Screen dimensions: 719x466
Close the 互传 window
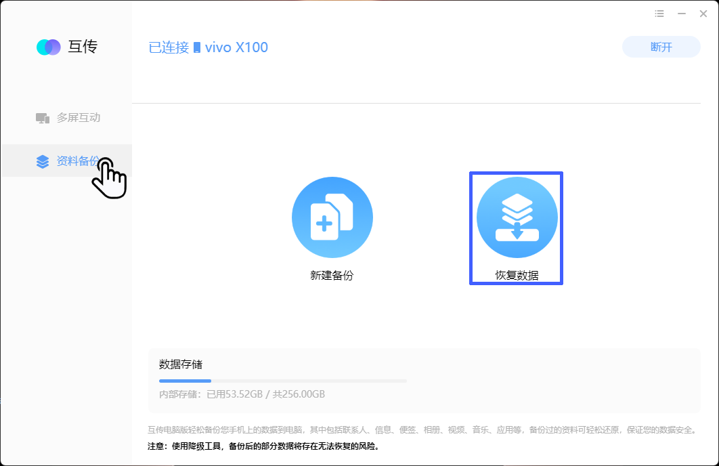point(703,14)
